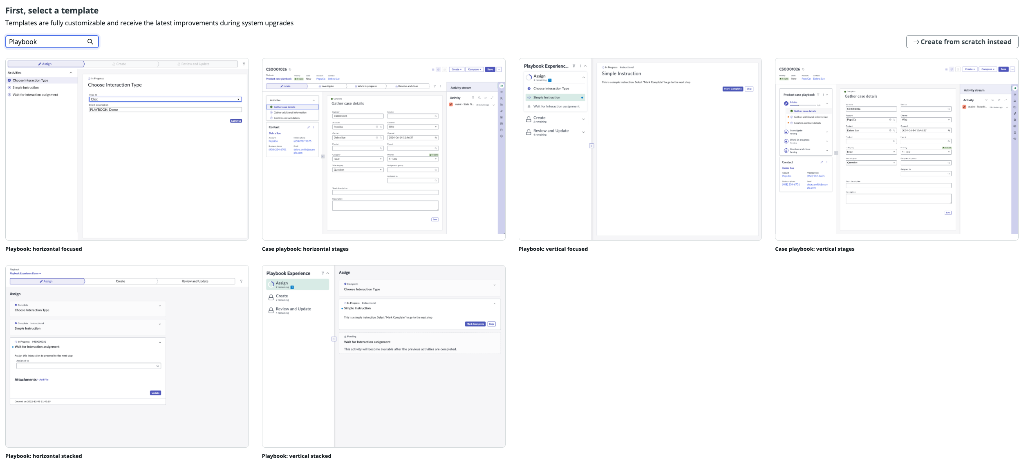Click the "First, select a template" heading
The image size is (1028, 475).
click(x=52, y=11)
